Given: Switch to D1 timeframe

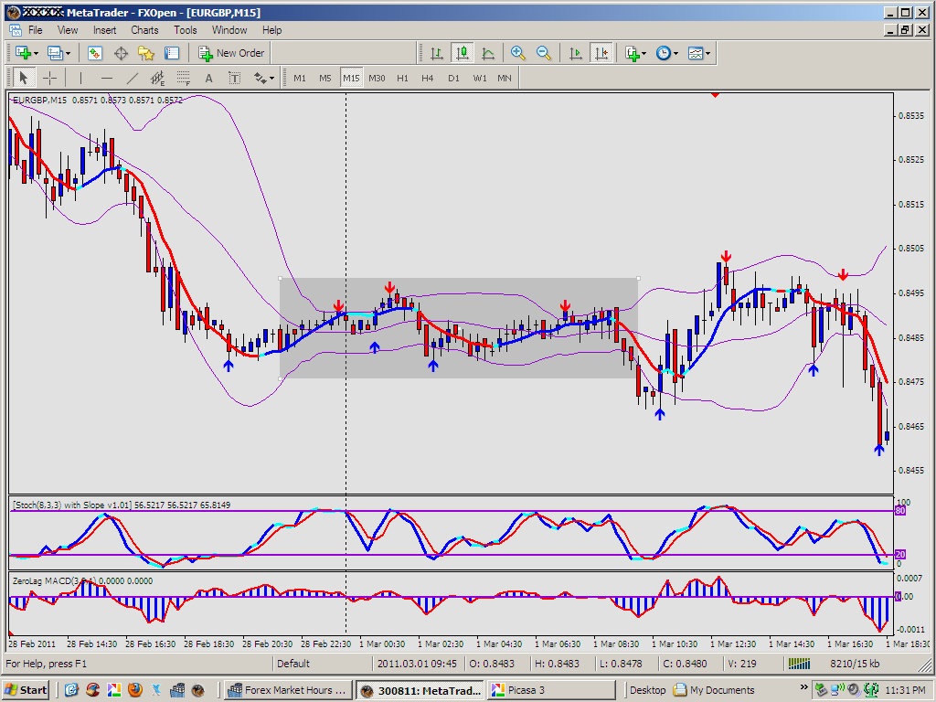Looking at the screenshot, I should tap(453, 79).
